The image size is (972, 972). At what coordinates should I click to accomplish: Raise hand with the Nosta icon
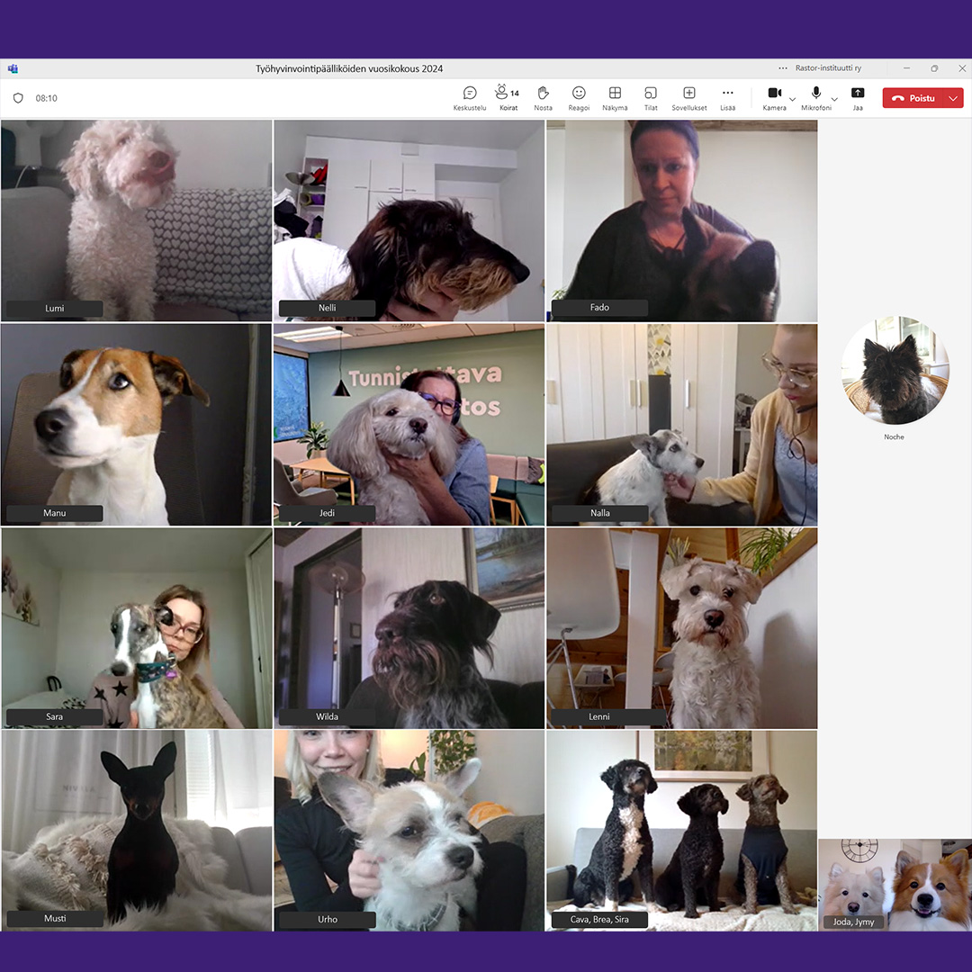tap(543, 98)
